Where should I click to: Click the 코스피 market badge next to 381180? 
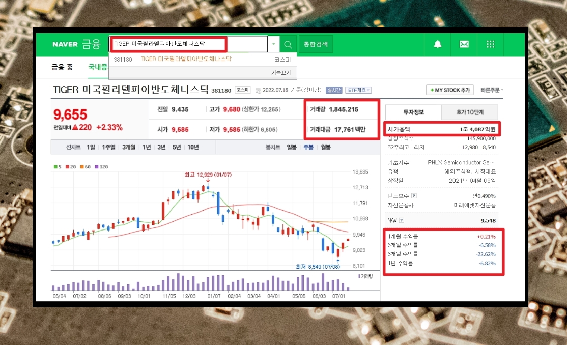point(243,90)
